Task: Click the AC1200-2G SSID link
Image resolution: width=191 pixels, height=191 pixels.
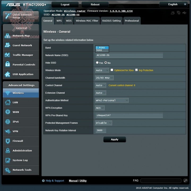Action: (x=58, y=15)
